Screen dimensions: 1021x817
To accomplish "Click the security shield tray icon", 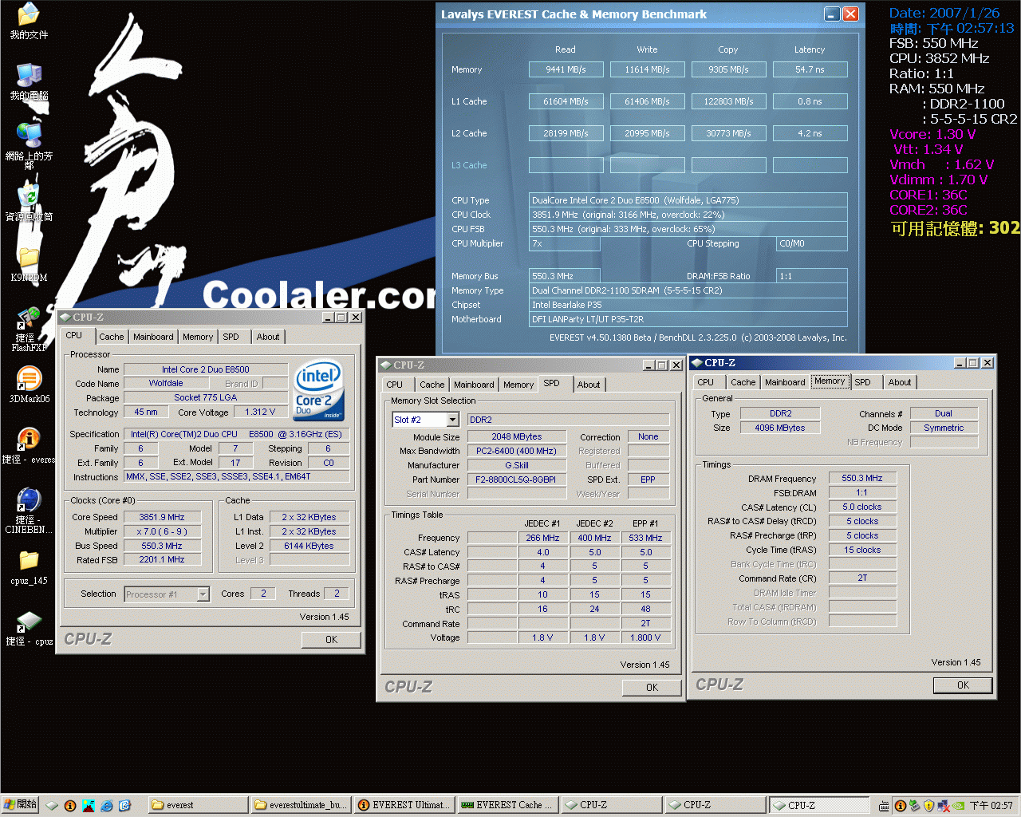I will (928, 806).
